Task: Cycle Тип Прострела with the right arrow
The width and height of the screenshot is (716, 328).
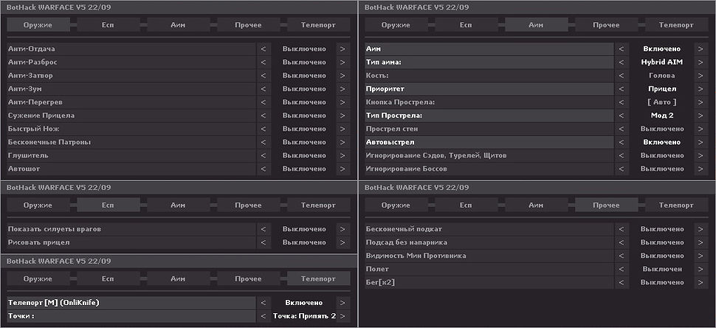Action: click(x=701, y=115)
